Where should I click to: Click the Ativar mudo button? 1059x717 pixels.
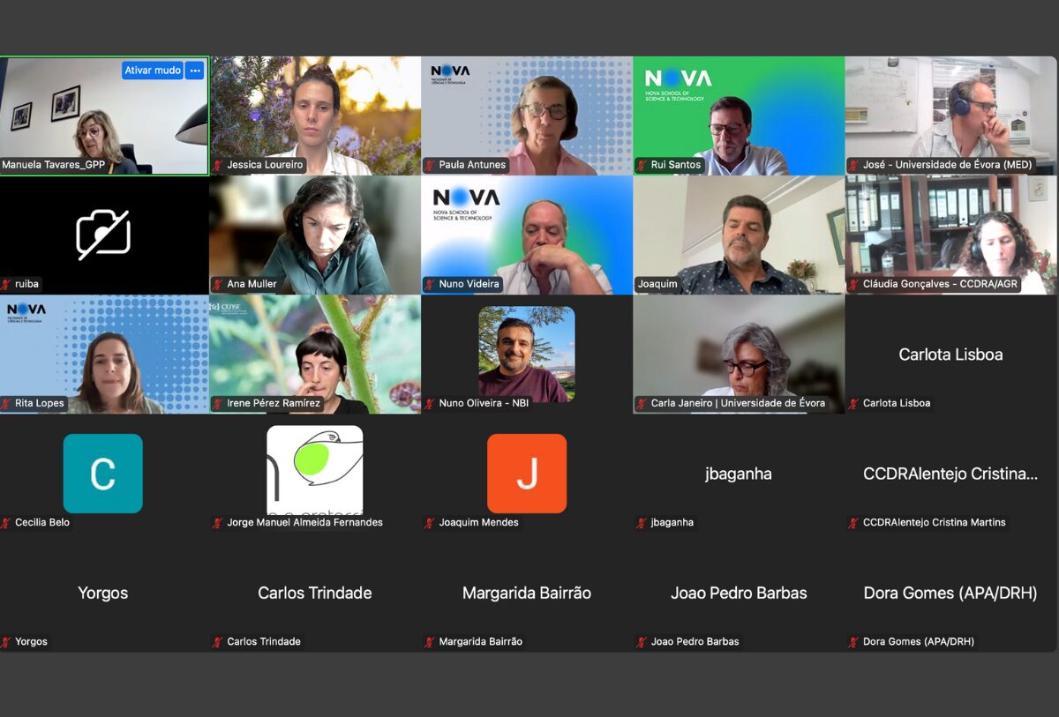153,71
